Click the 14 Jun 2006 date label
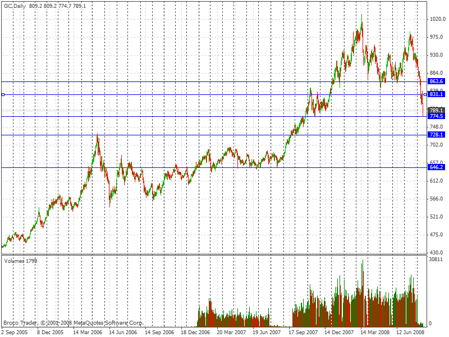The width and height of the screenshot is (449, 337). click(x=123, y=333)
